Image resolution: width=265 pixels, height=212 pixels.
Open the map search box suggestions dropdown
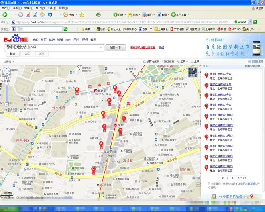pyautogui.click(x=101, y=48)
